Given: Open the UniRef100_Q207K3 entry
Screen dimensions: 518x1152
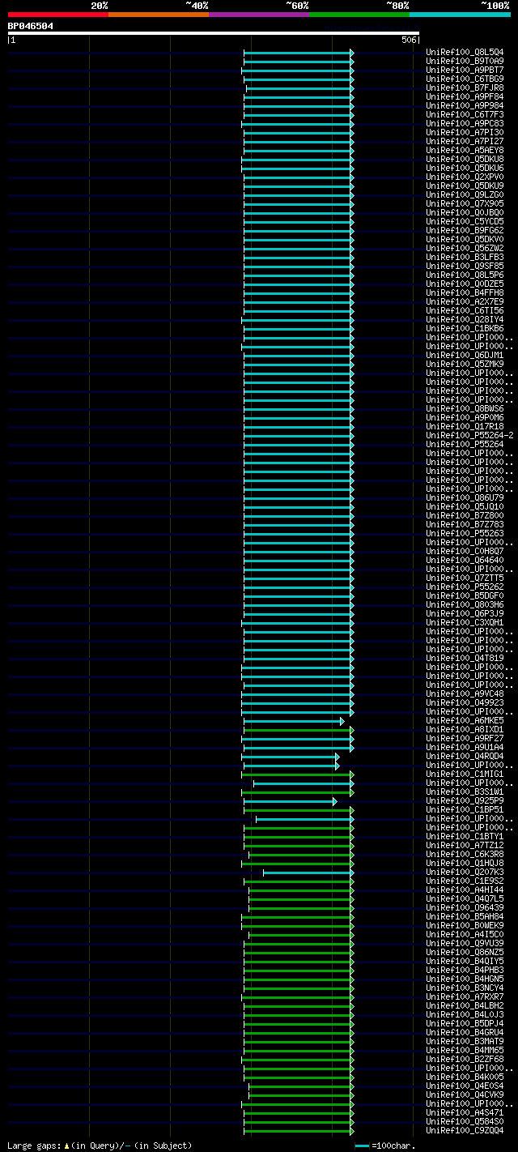Looking at the screenshot, I should 465,872.
